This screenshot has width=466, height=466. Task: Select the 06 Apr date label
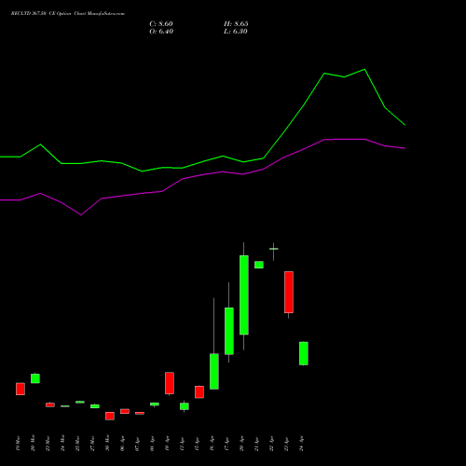coord(122,444)
